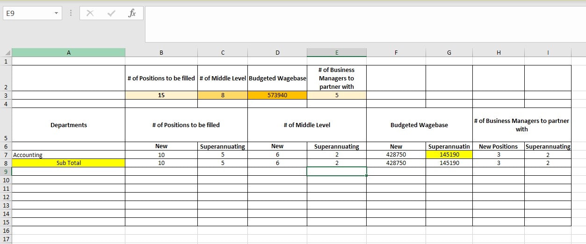Image resolution: width=586 pixels, height=244 pixels.
Task: Click the Cancel (X) formula bar icon
Action: coord(90,14)
